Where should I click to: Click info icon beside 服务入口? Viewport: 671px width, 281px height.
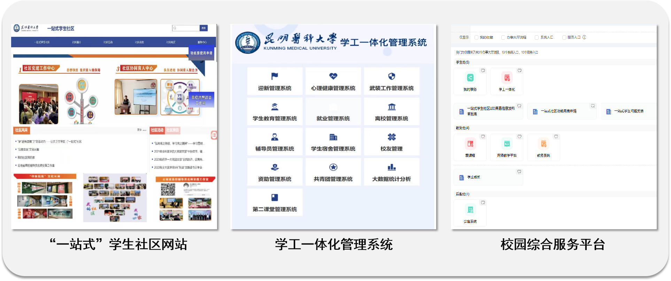point(584,38)
